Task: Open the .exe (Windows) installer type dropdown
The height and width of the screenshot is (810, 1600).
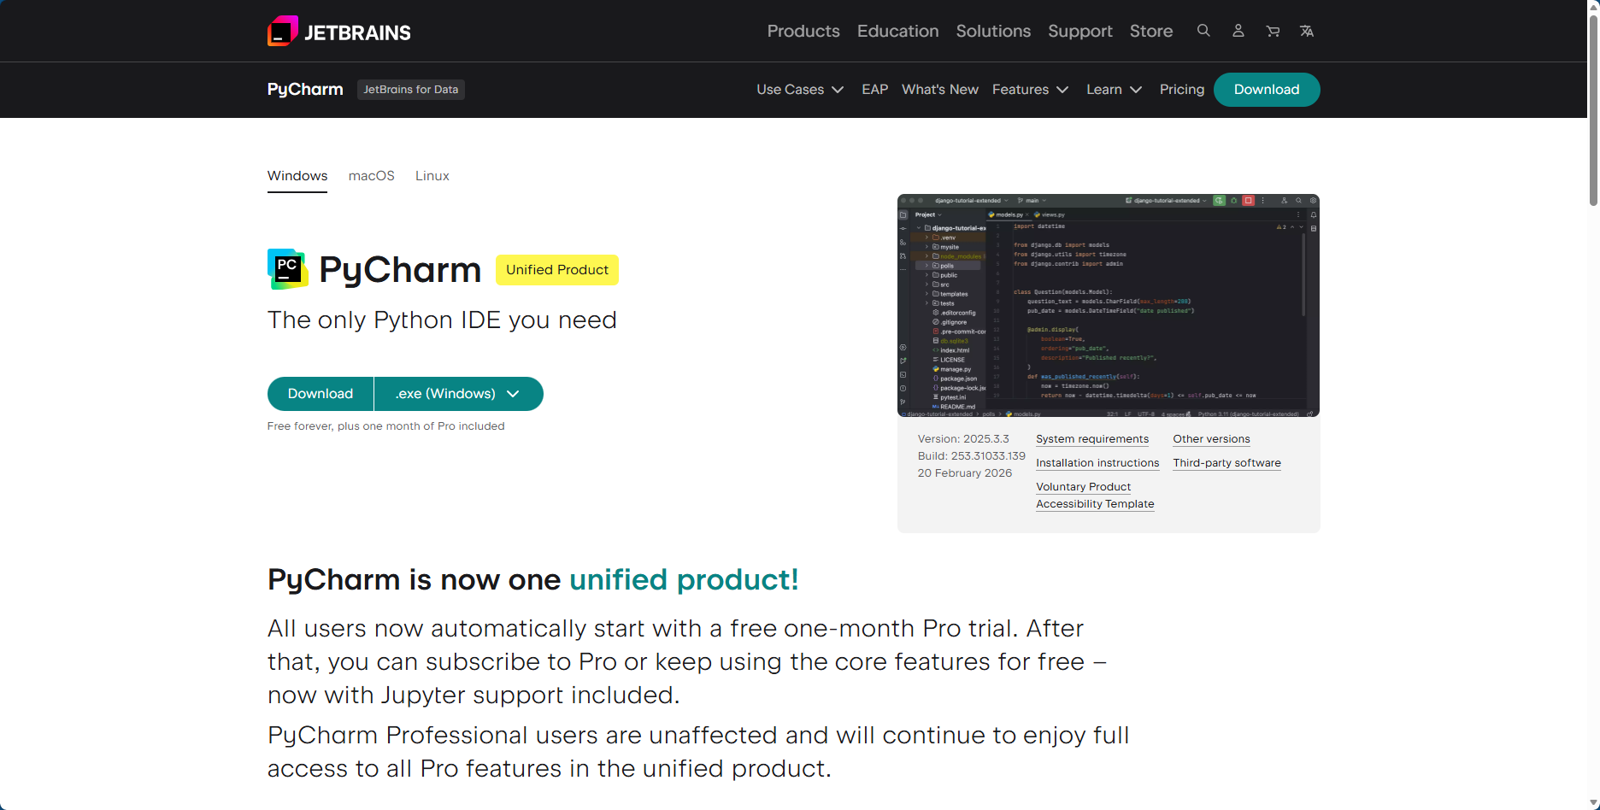Action: point(458,394)
